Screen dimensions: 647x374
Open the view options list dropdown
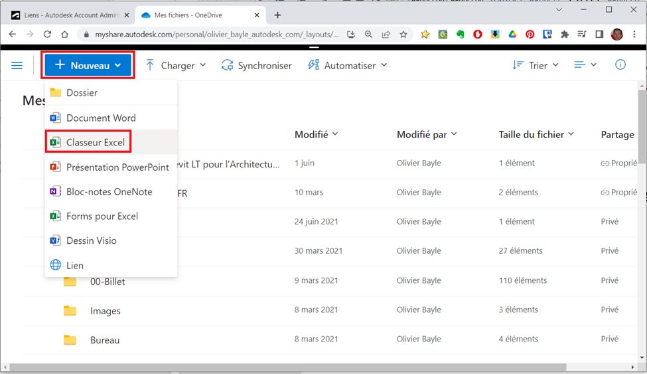click(x=585, y=65)
